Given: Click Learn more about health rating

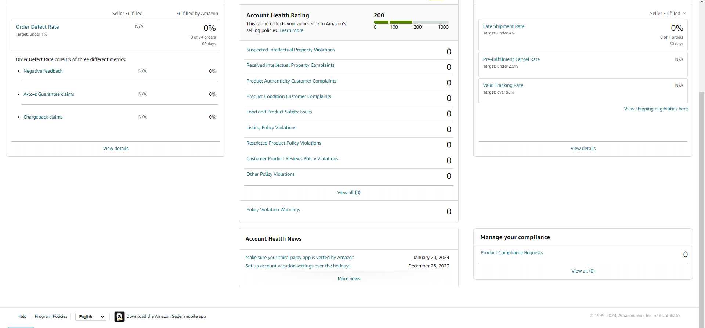Looking at the screenshot, I should [292, 30].
